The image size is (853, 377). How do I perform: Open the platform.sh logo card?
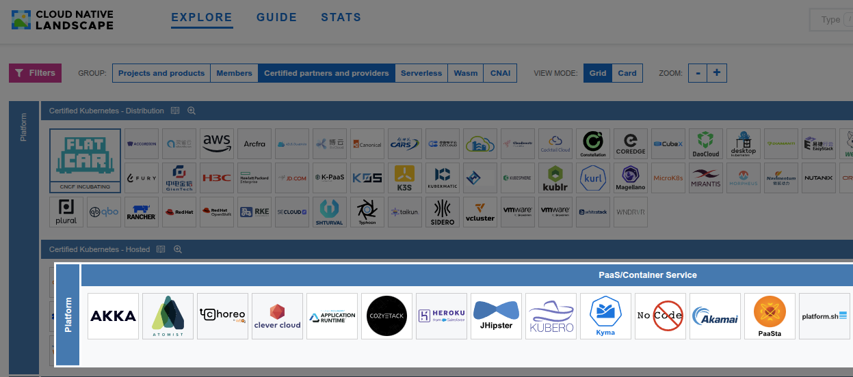coord(824,316)
